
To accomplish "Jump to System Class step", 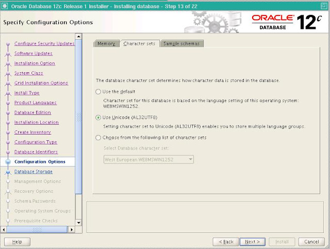I will tap(29, 73).
